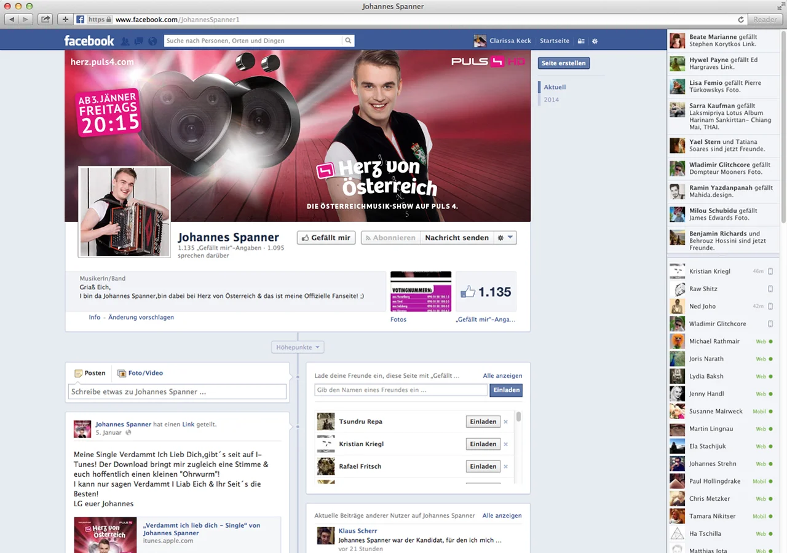The image size is (787, 553).
Task: Open the page options gear dropdown
Action: (505, 238)
